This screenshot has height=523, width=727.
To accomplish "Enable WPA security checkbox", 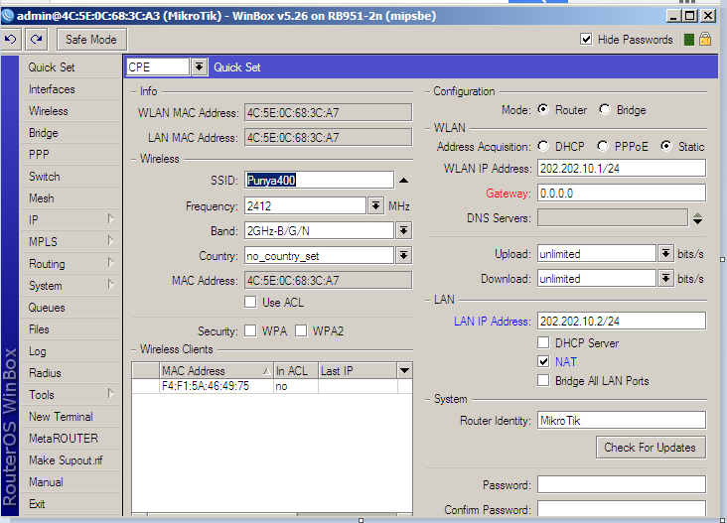I will coord(250,330).
